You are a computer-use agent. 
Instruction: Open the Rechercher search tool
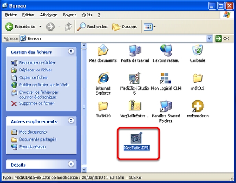point(92,27)
